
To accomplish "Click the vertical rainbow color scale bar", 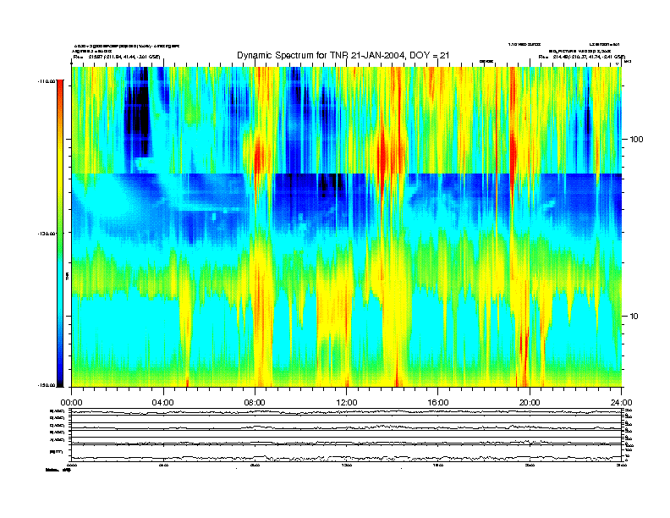I will point(60,233).
